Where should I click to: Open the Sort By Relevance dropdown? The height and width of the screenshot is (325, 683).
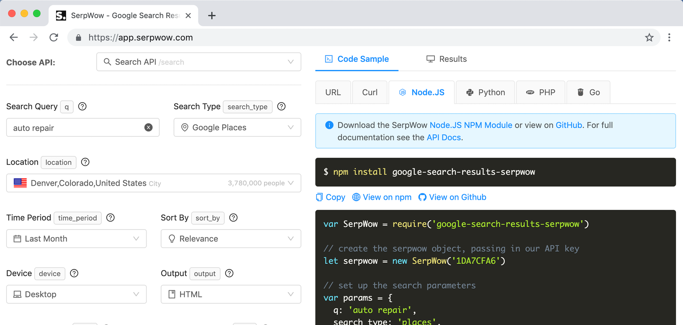[231, 239]
